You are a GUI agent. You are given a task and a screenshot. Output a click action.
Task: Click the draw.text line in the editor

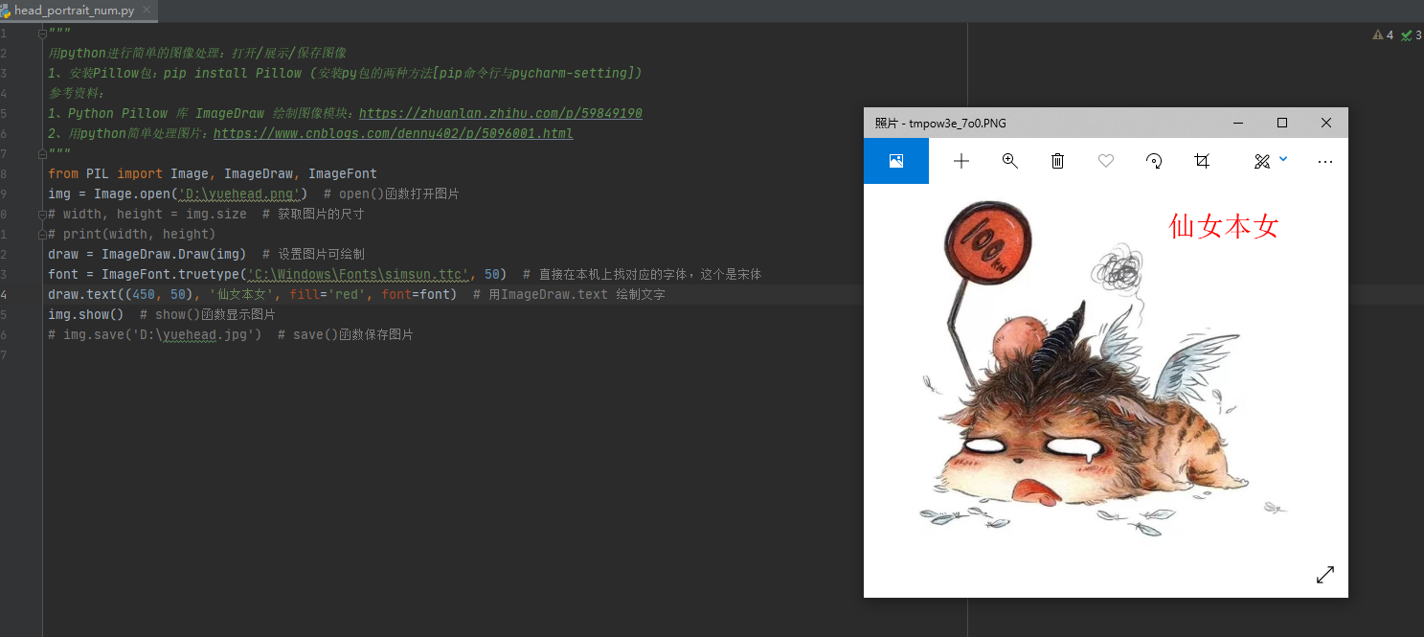coord(356,294)
